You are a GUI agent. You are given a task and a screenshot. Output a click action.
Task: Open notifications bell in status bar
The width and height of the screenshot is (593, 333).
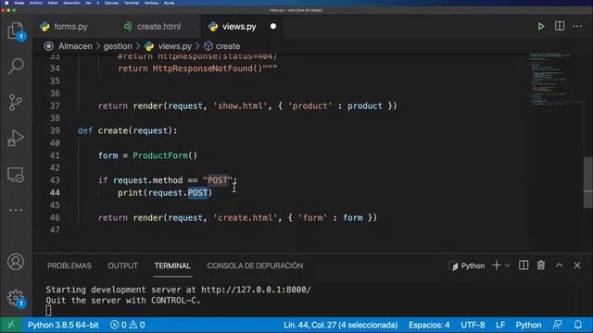click(x=578, y=325)
